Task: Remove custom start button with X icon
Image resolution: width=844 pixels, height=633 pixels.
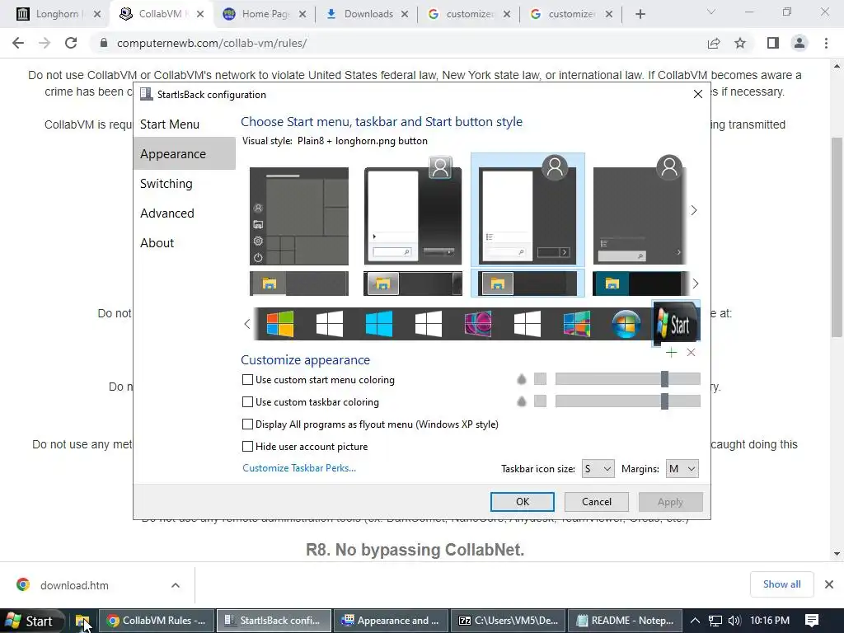Action: tap(692, 353)
